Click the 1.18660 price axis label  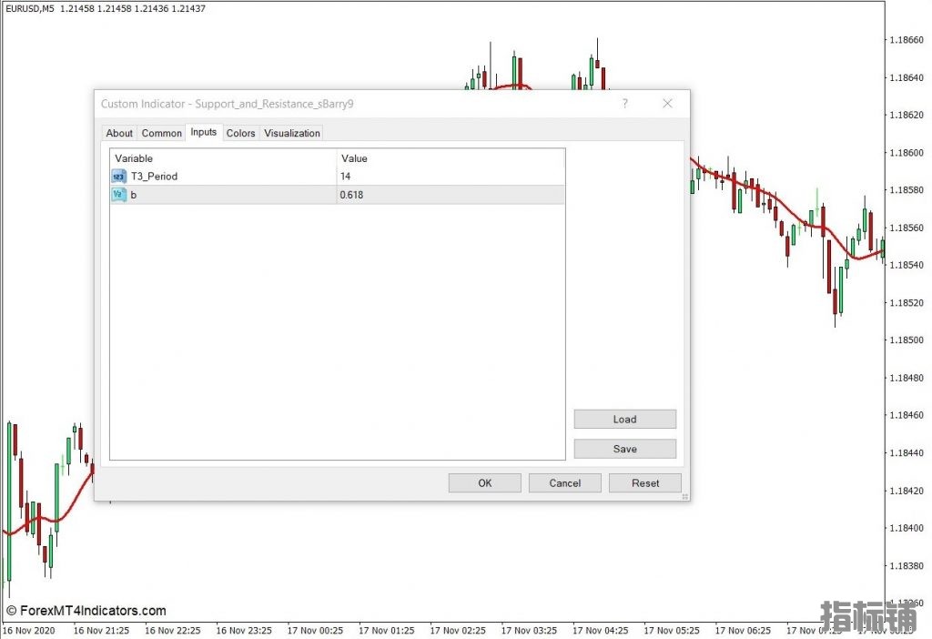[x=907, y=40]
